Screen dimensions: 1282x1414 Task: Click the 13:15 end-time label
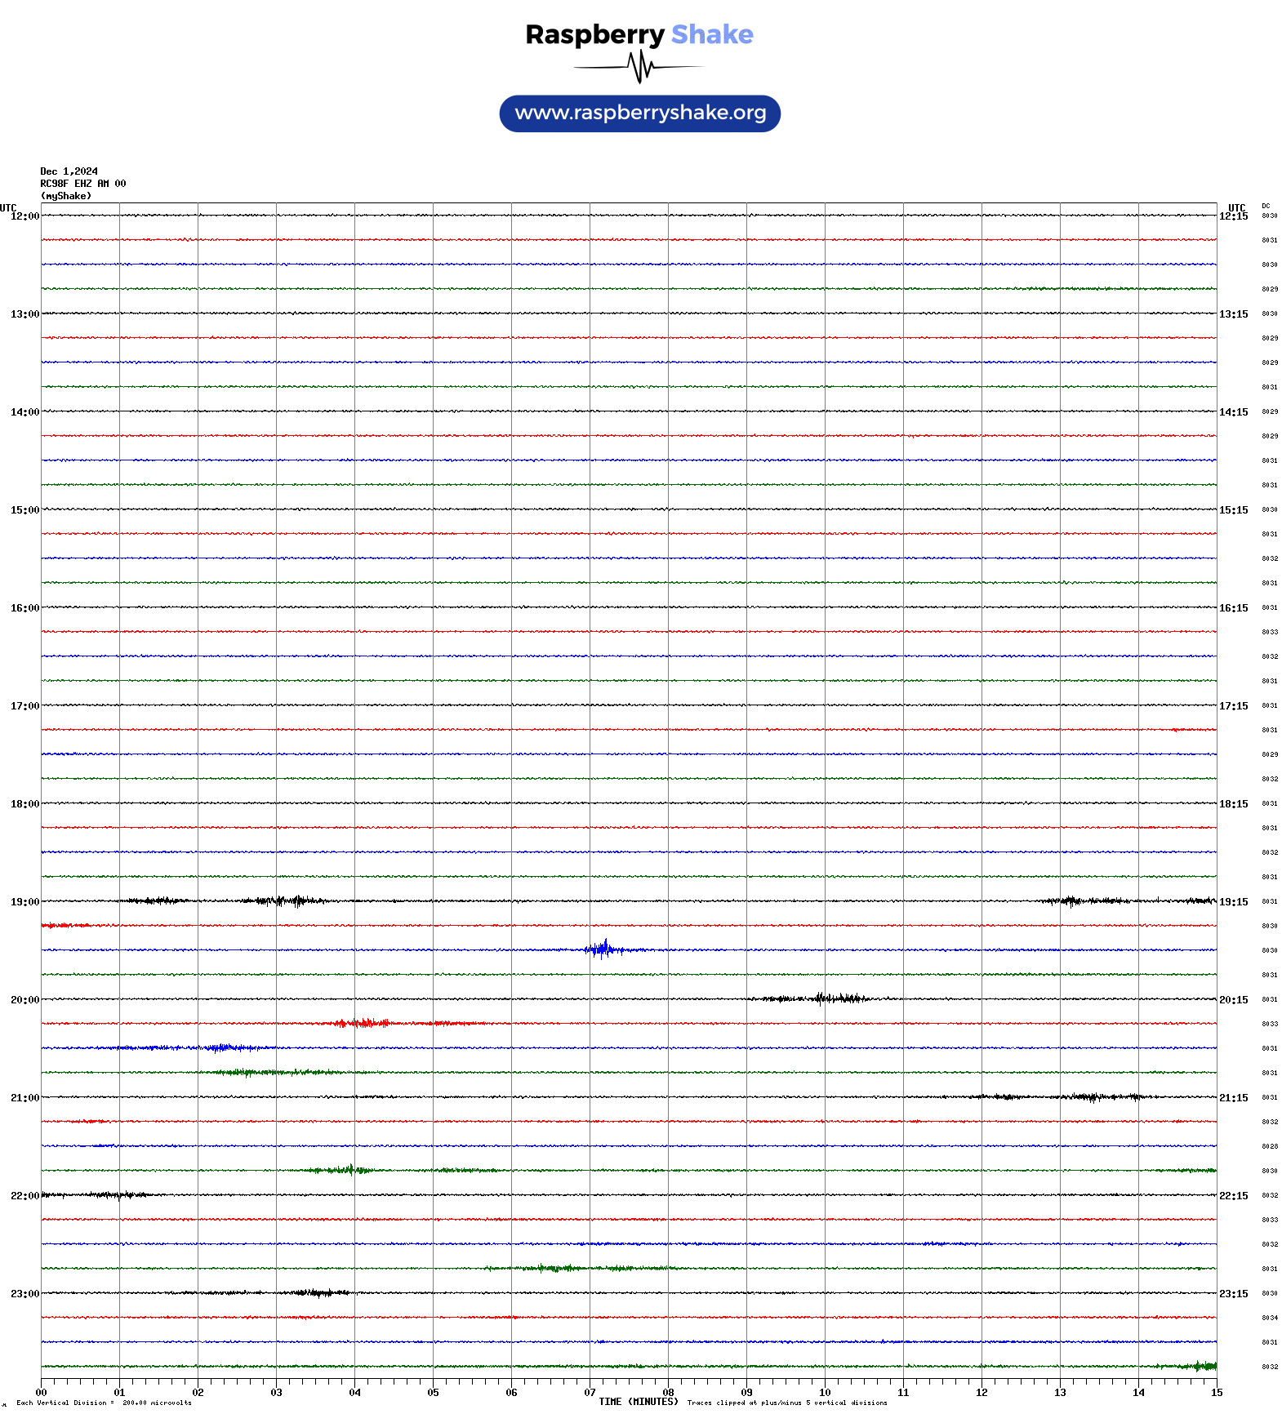pyautogui.click(x=1234, y=314)
